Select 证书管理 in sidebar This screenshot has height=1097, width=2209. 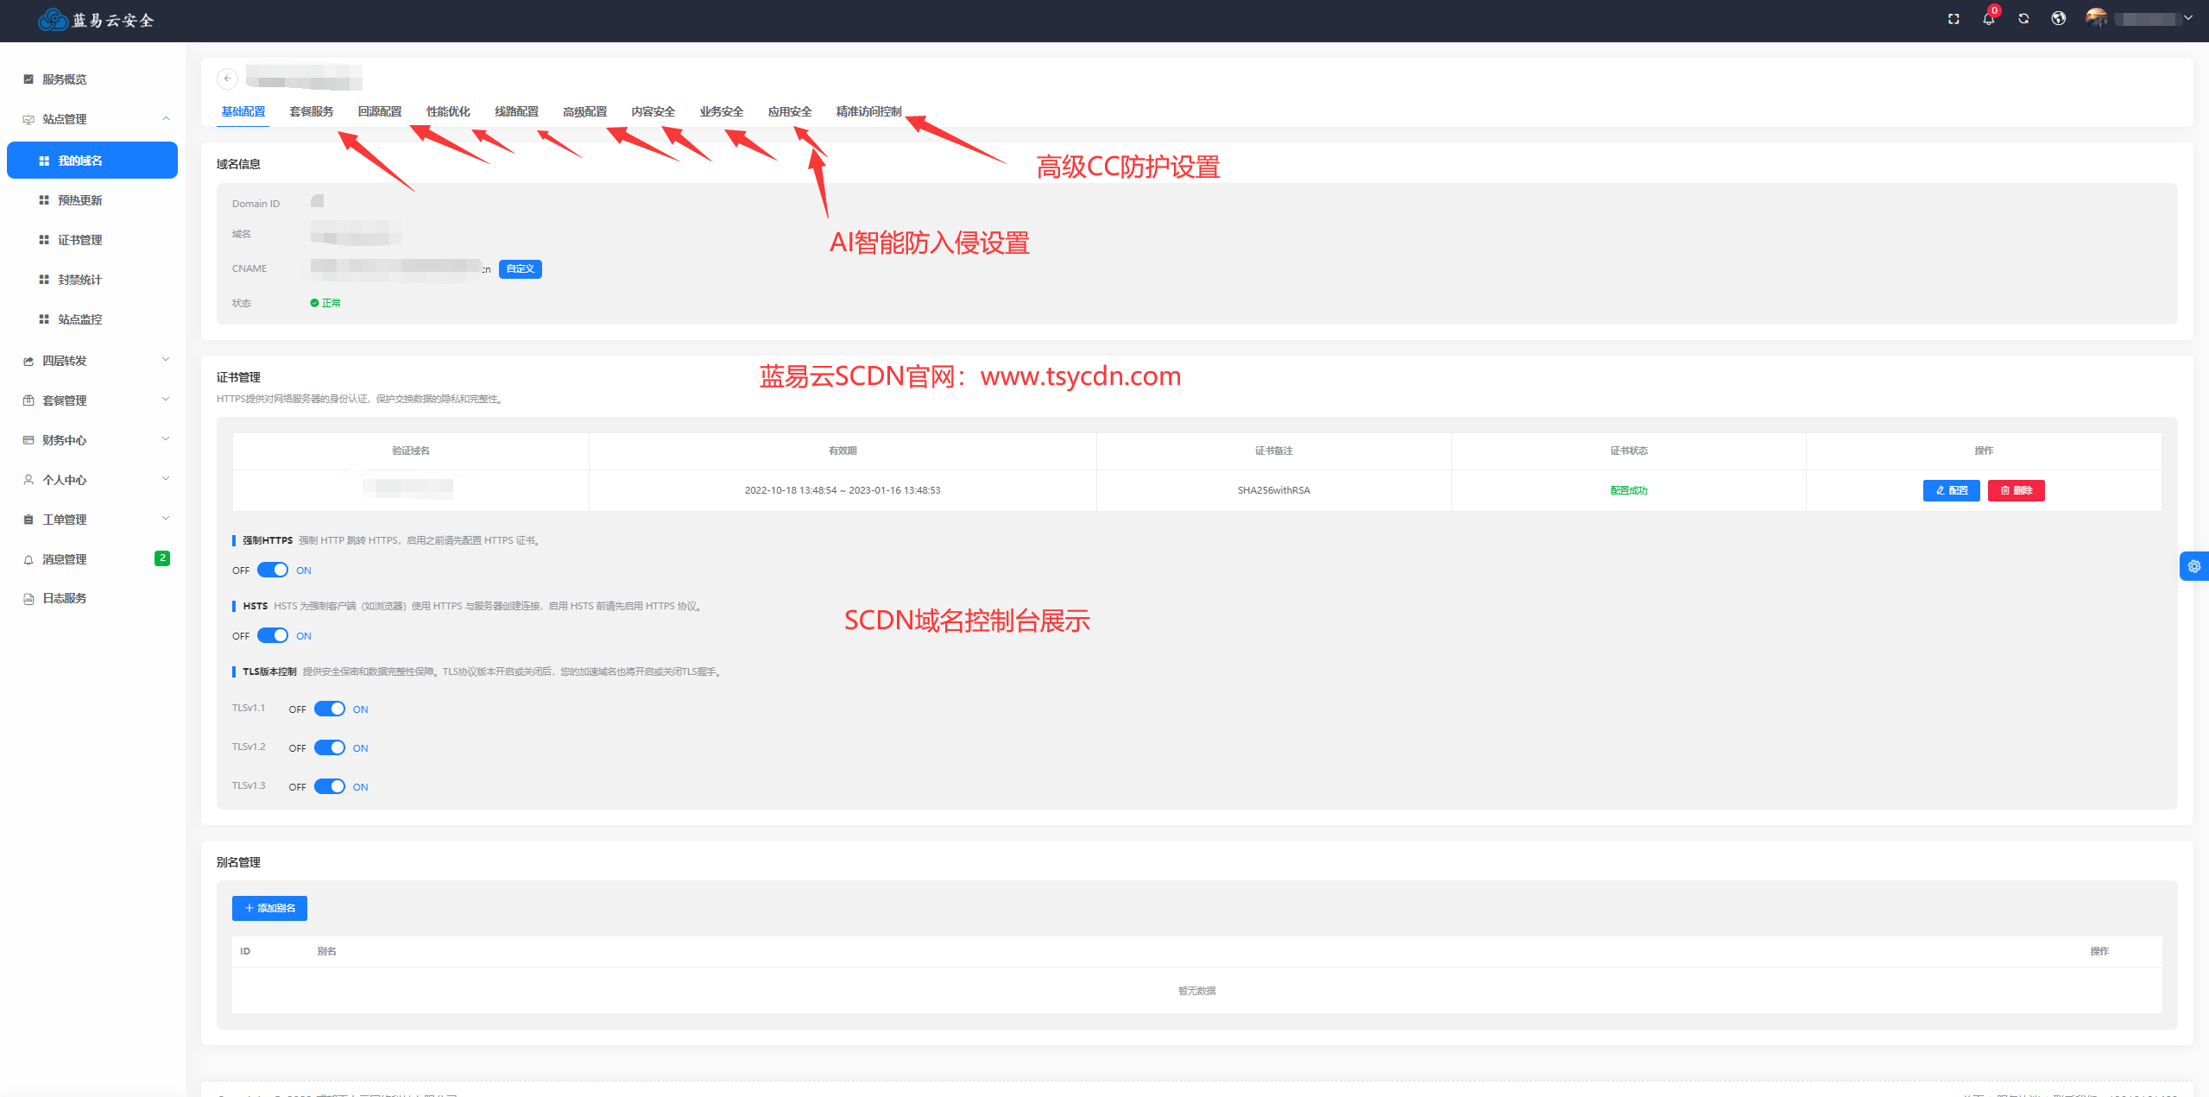(x=79, y=240)
